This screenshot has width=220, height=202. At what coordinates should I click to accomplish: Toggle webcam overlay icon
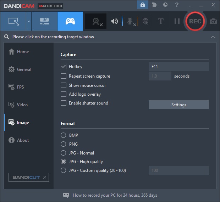96,21
